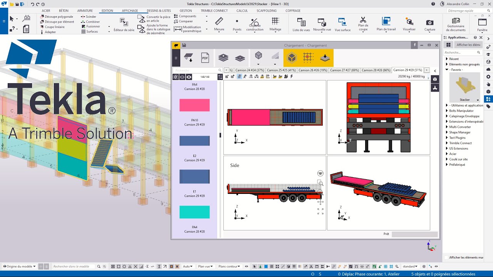This screenshot has height=277, width=493.
Task: Open the Auto snap dropdown
Action: coord(188,266)
